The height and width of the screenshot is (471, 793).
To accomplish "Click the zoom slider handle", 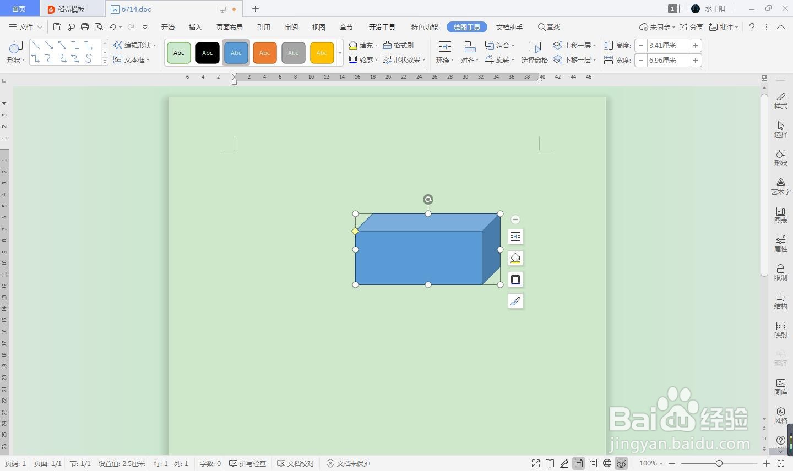I will [x=719, y=463].
